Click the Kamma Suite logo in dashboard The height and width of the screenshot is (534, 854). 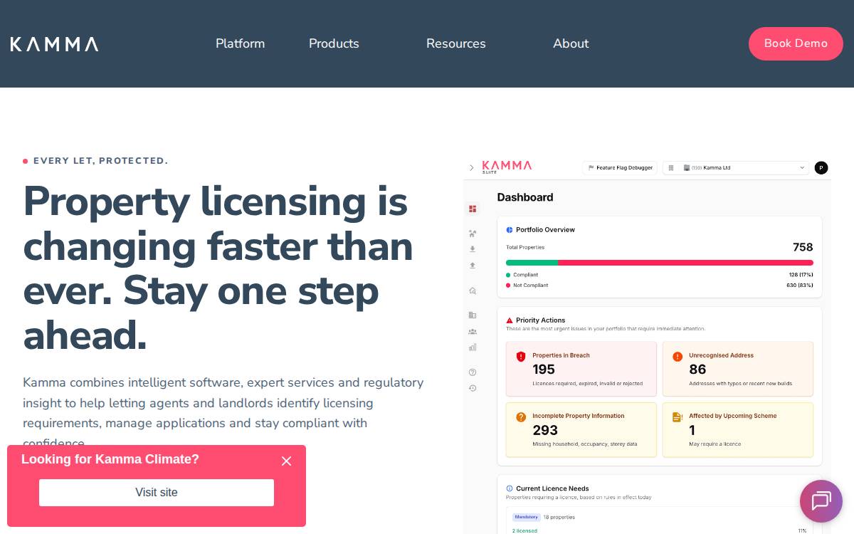click(x=507, y=167)
